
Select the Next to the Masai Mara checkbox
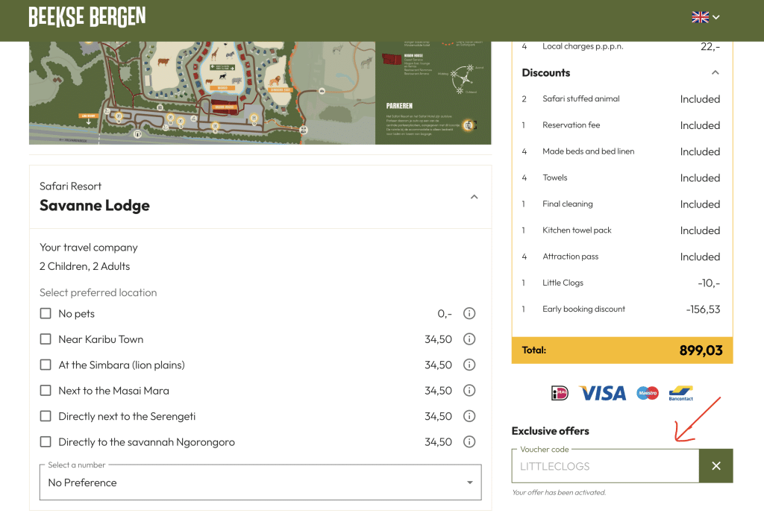(46, 391)
